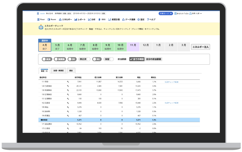The height and width of the screenshot is (152, 242).
Task: Toggle the 無関係 filter switch
Action: point(60,59)
